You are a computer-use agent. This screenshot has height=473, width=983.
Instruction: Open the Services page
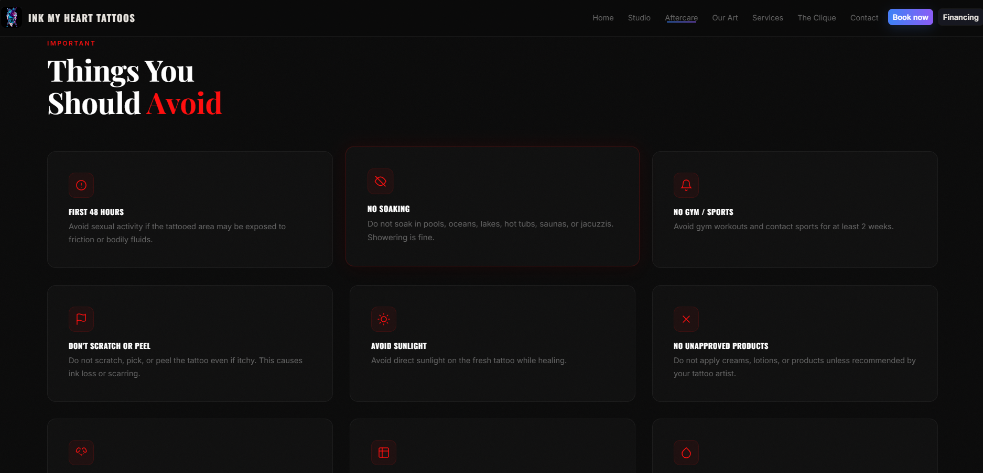click(x=768, y=18)
